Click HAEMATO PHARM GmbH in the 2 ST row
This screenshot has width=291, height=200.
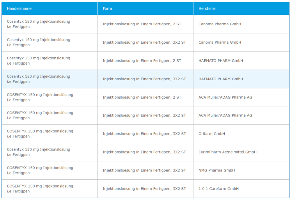point(221,61)
